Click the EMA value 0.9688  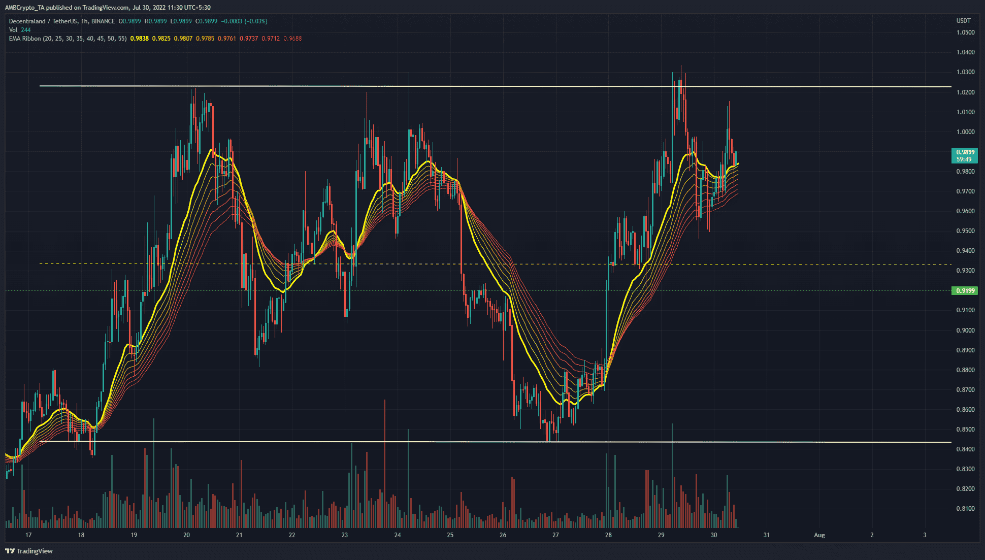point(292,39)
